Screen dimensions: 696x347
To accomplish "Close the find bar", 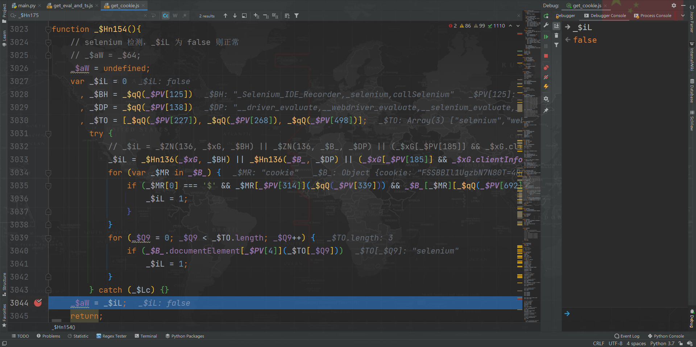I will pos(518,16).
